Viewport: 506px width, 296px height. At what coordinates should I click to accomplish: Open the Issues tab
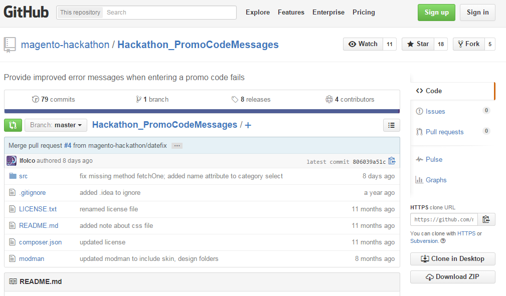(x=452, y=111)
